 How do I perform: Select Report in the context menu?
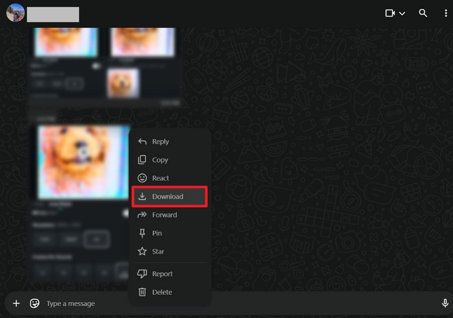point(162,274)
